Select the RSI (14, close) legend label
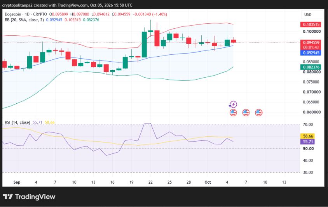328x207 pixels. click(17, 122)
